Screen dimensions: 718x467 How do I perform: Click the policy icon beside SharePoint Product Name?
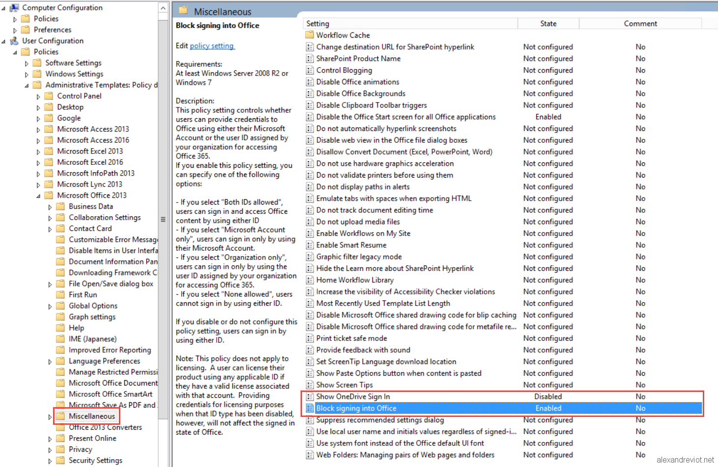[309, 58]
